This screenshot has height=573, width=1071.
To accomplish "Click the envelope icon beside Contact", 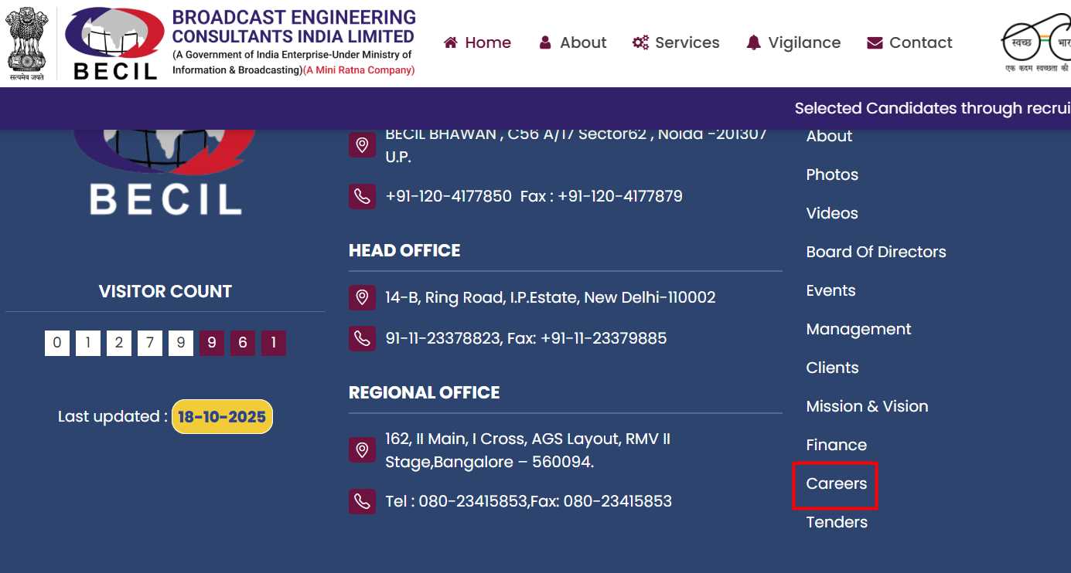I will (875, 42).
